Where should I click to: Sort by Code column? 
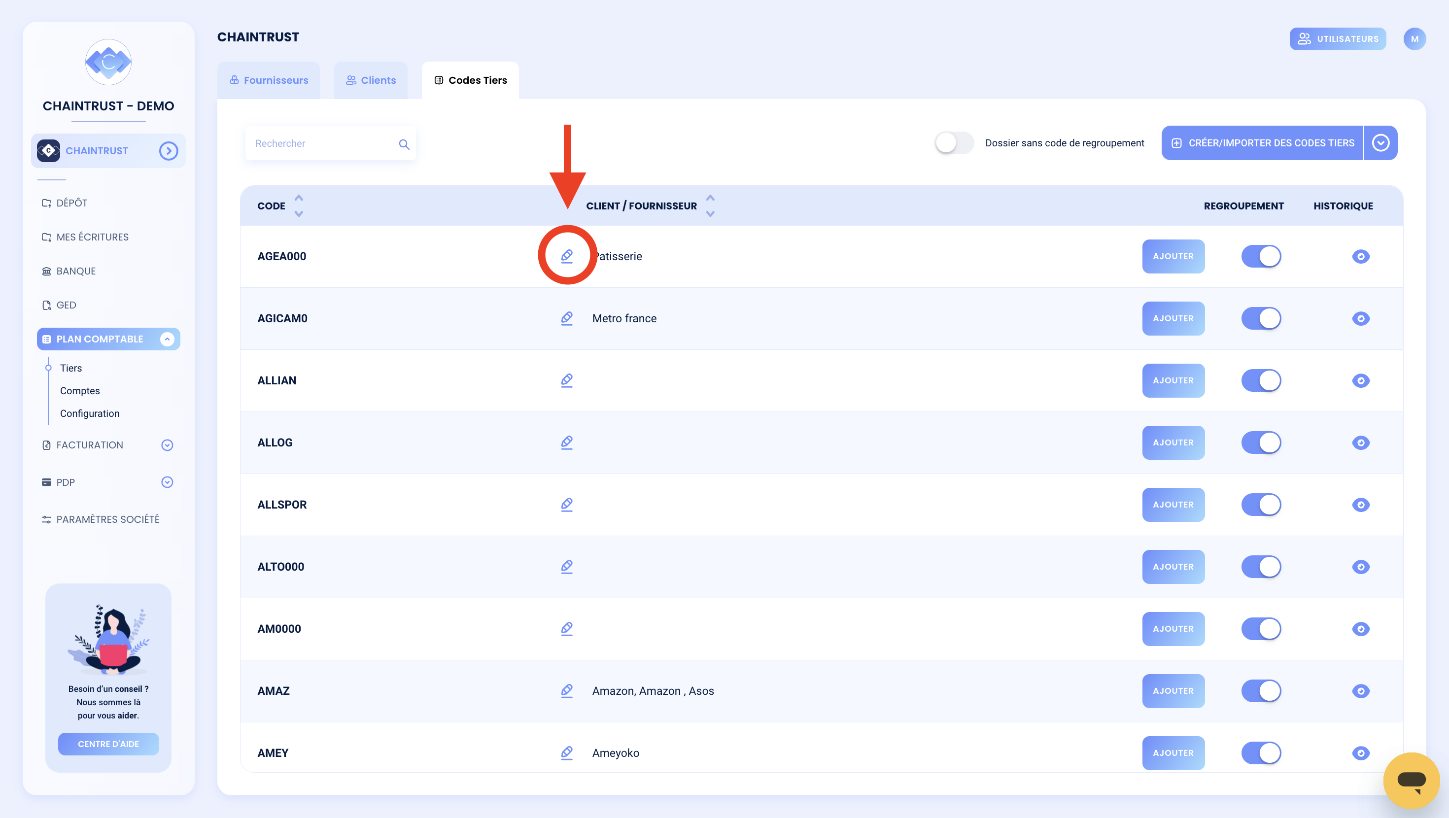click(x=299, y=206)
